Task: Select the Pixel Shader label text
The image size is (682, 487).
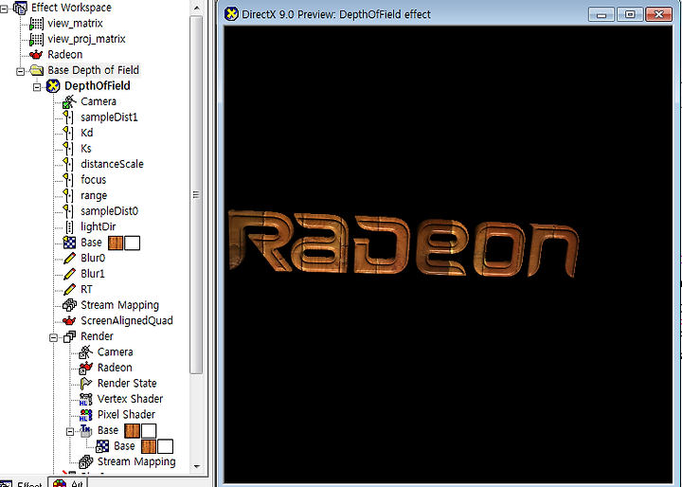Action: coord(126,415)
